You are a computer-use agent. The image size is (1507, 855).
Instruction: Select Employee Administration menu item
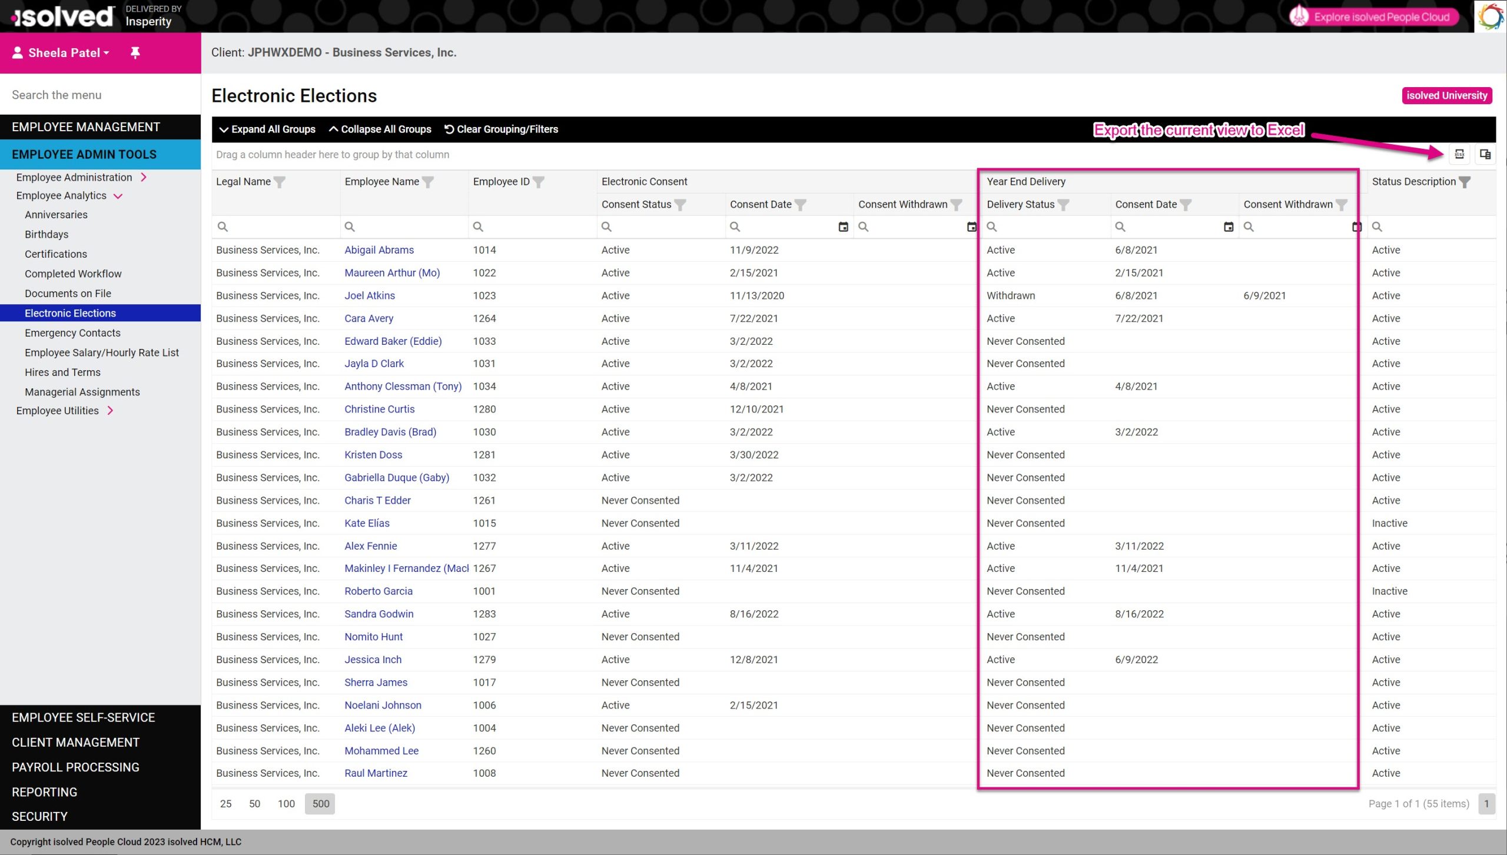(74, 176)
